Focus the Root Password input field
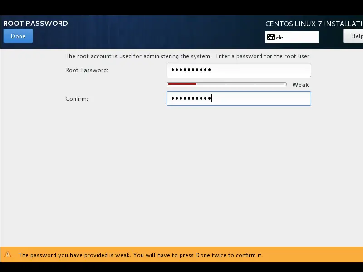 239,70
